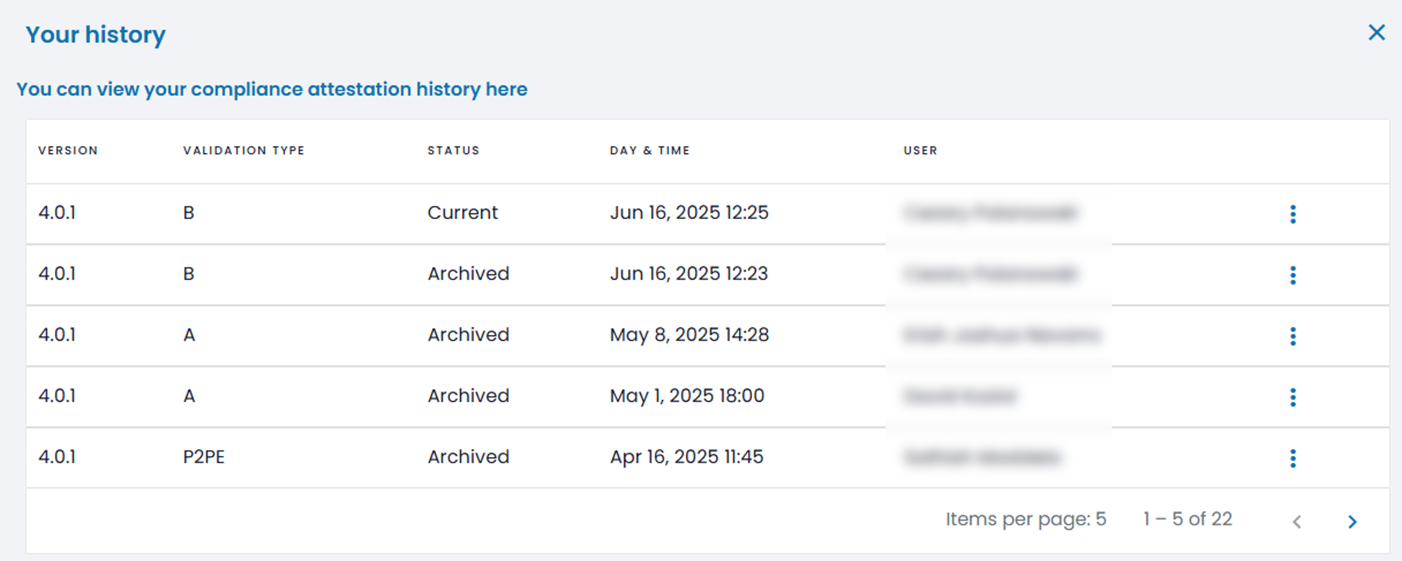Click the Status column header
Image resolution: width=1402 pixels, height=561 pixels.
coord(453,150)
